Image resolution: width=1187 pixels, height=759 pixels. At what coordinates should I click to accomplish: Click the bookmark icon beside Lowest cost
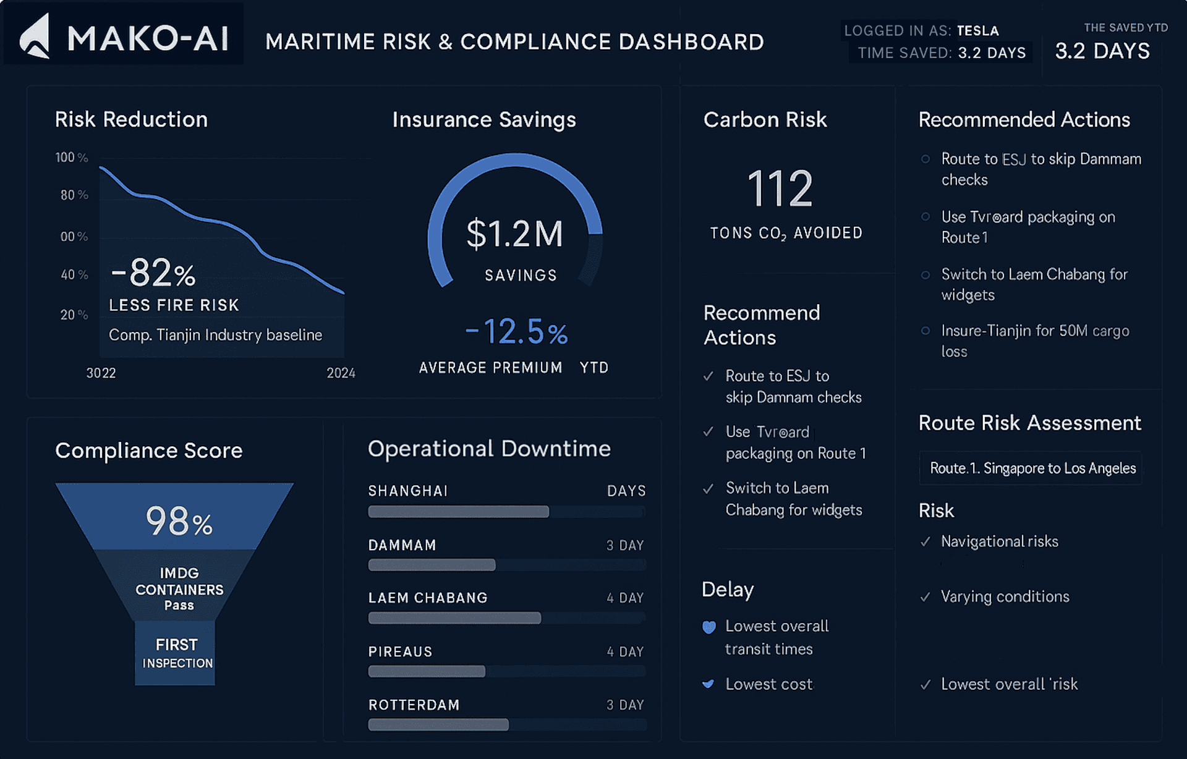708,684
